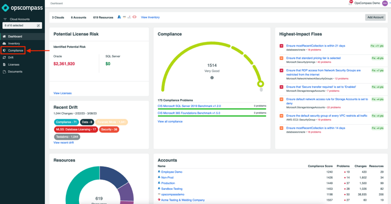This screenshot has width=391, height=204.
Task: Open the notifications bell
Action: [x=350, y=3]
